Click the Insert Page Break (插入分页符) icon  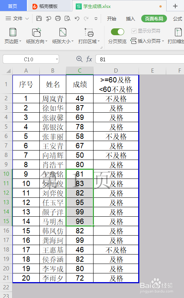(x=133, y=41)
